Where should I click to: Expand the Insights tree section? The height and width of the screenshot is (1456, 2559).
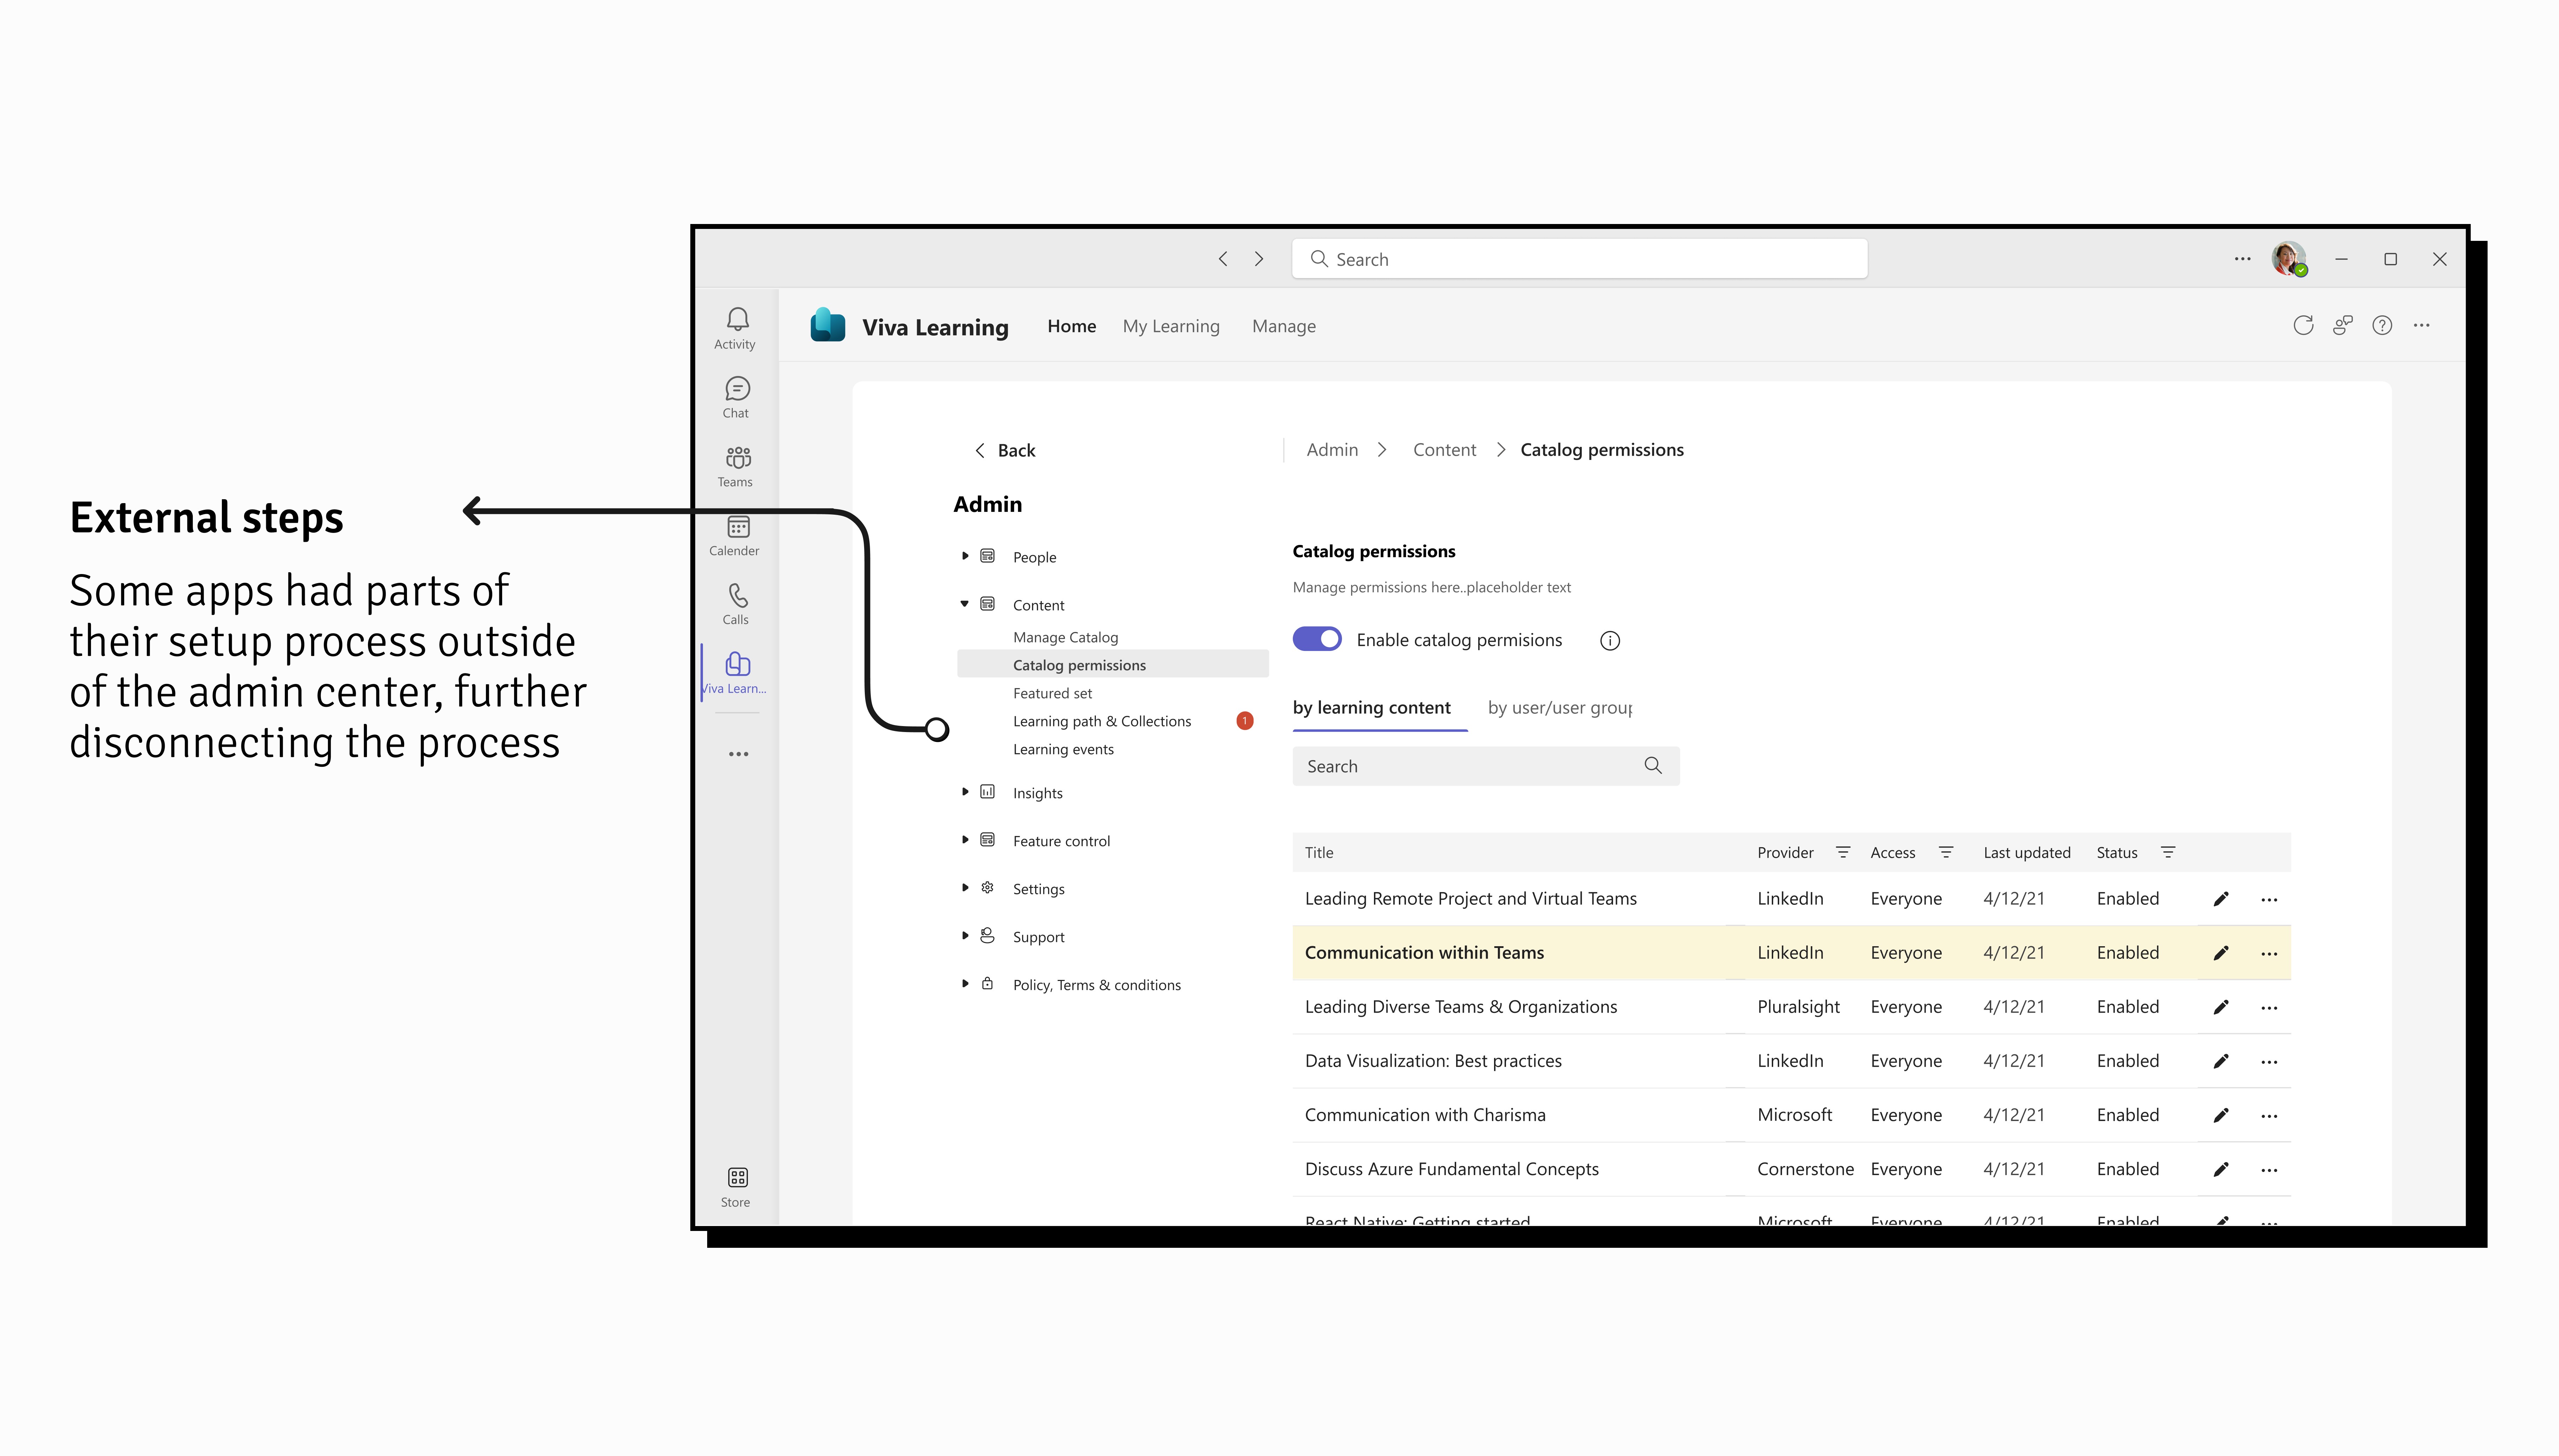tap(965, 792)
